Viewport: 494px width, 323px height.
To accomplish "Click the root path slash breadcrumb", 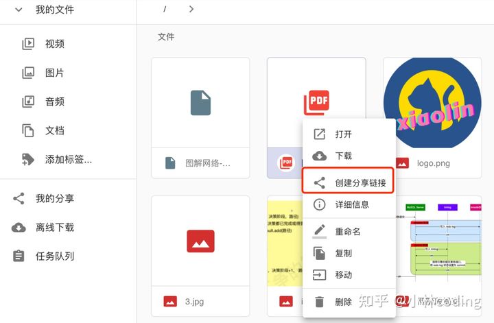I will point(165,10).
